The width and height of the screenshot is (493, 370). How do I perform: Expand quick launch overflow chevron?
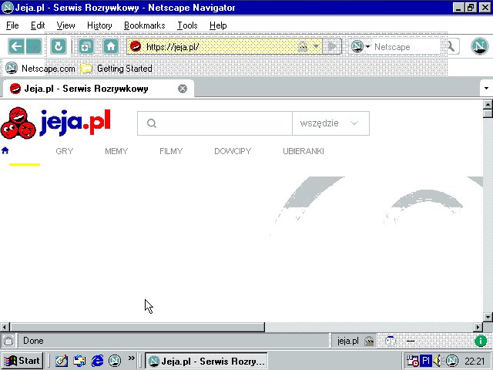132,358
